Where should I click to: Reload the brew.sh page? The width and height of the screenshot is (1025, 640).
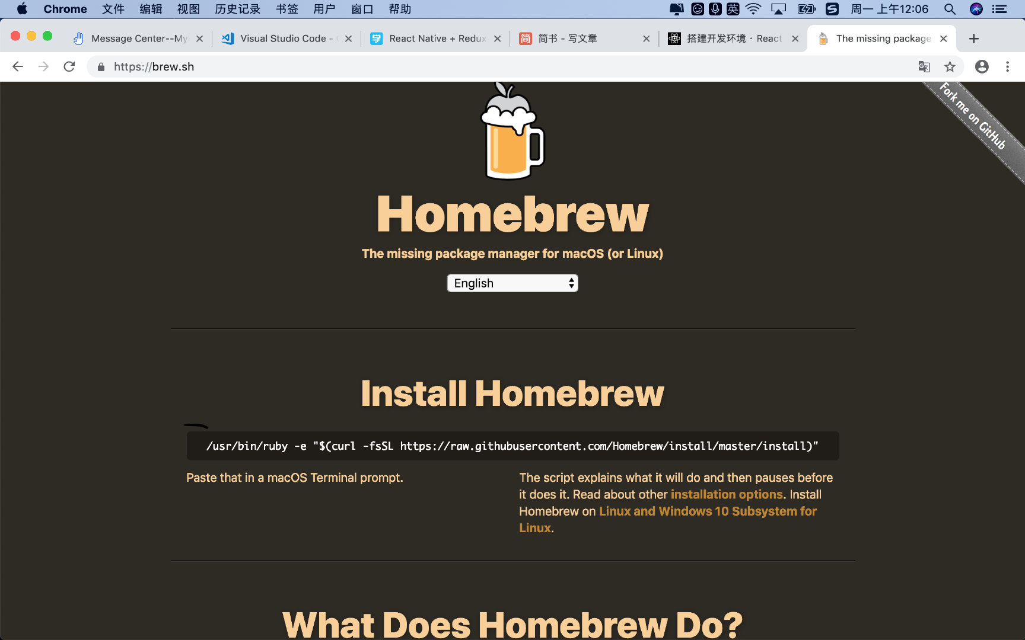[x=69, y=66]
